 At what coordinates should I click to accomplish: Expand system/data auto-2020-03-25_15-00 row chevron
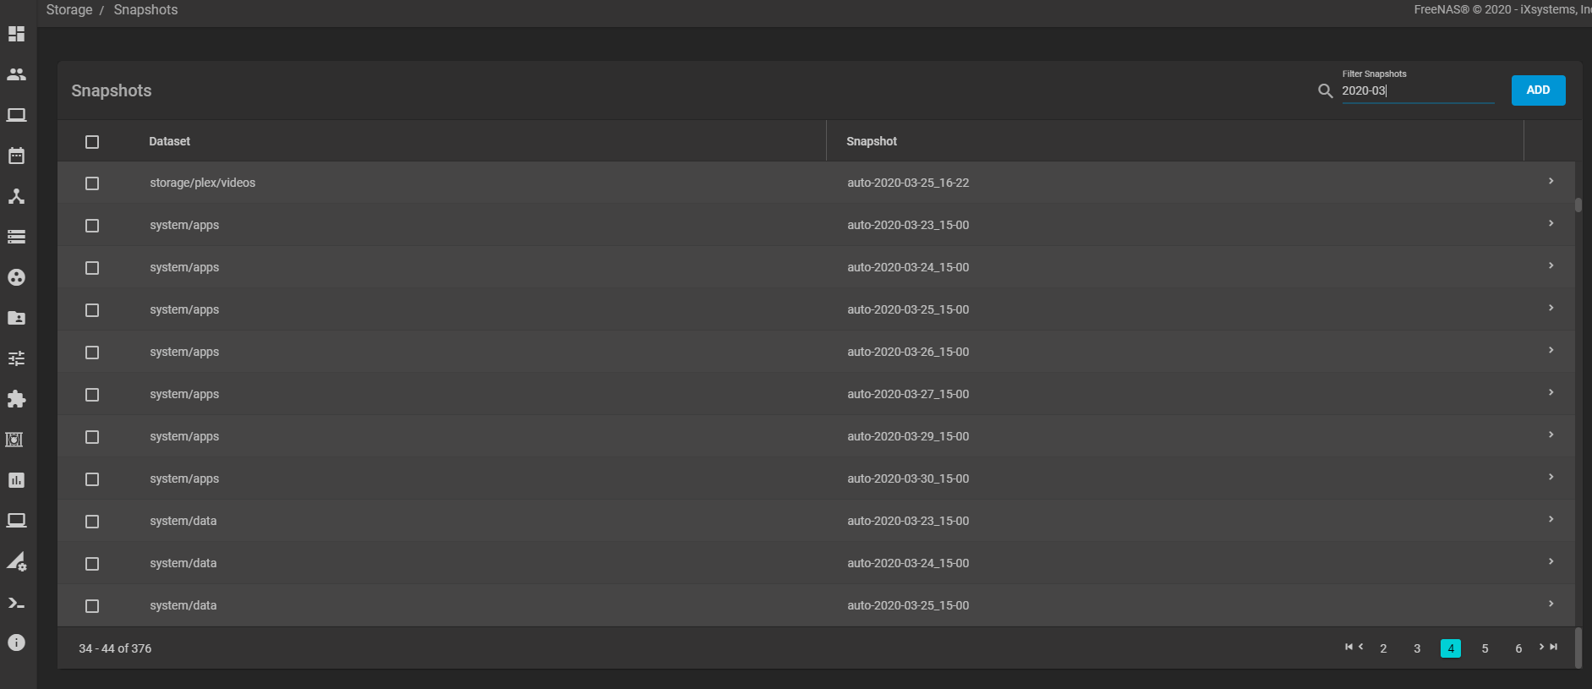point(1551,604)
